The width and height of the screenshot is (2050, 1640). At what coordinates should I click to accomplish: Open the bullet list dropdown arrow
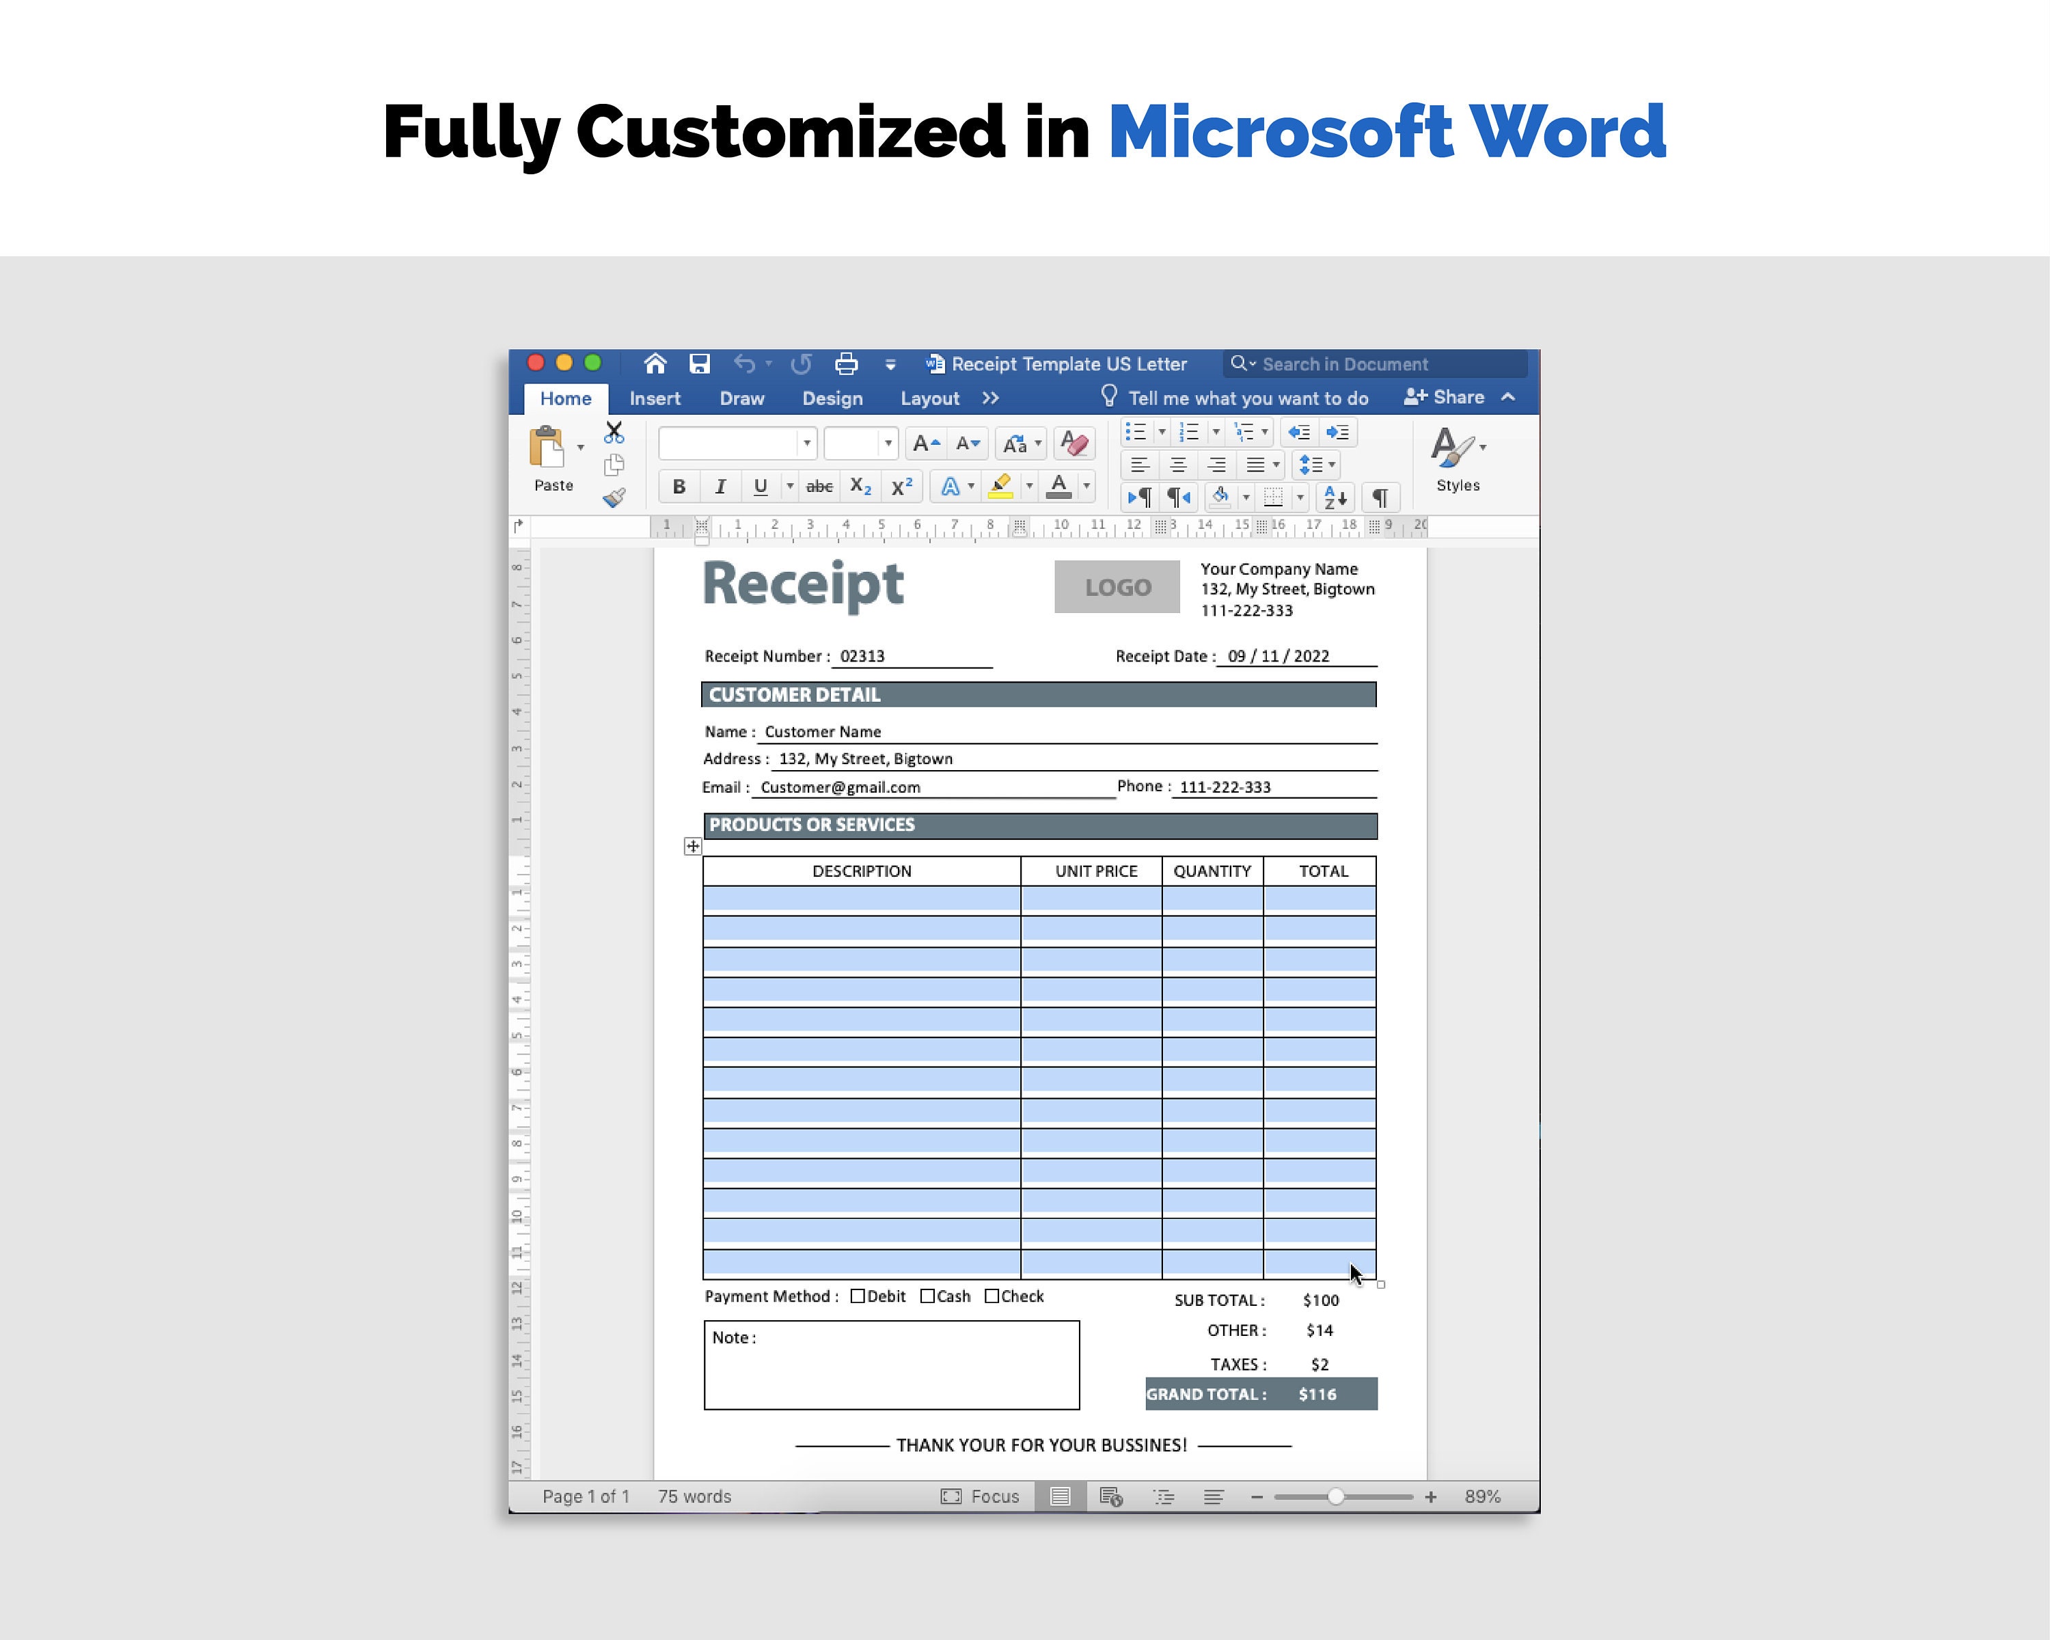pos(1162,432)
